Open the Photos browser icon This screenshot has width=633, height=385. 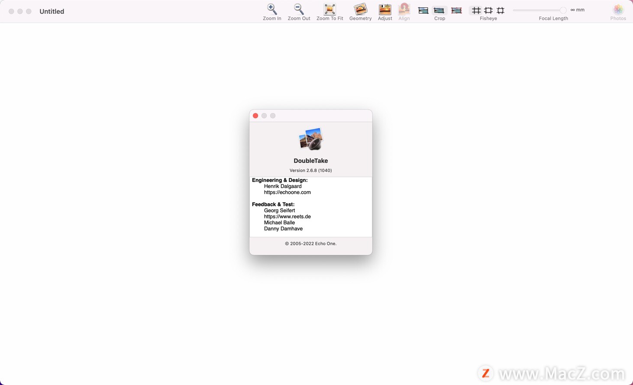point(618,10)
